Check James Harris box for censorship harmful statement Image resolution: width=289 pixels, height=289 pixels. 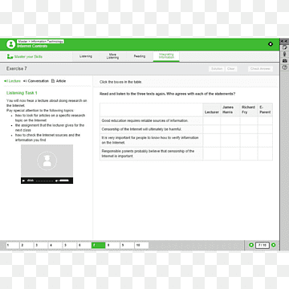(230, 129)
